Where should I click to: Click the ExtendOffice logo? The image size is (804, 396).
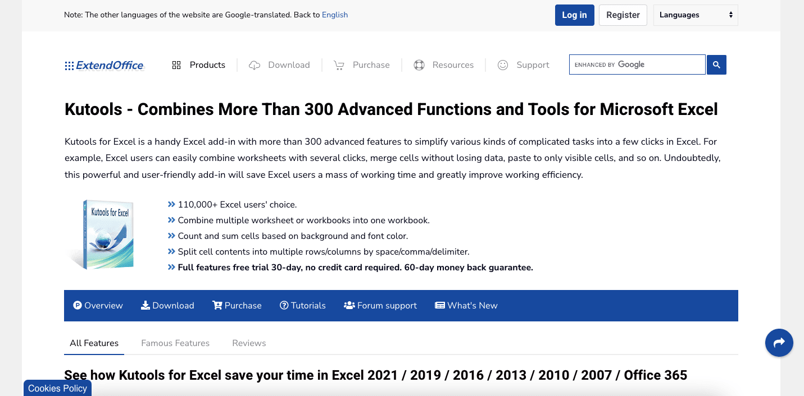tap(105, 65)
